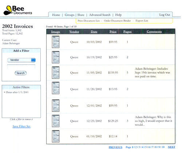Click Log Out
The width and height of the screenshot is (182, 153).
pyautogui.click(x=165, y=15)
